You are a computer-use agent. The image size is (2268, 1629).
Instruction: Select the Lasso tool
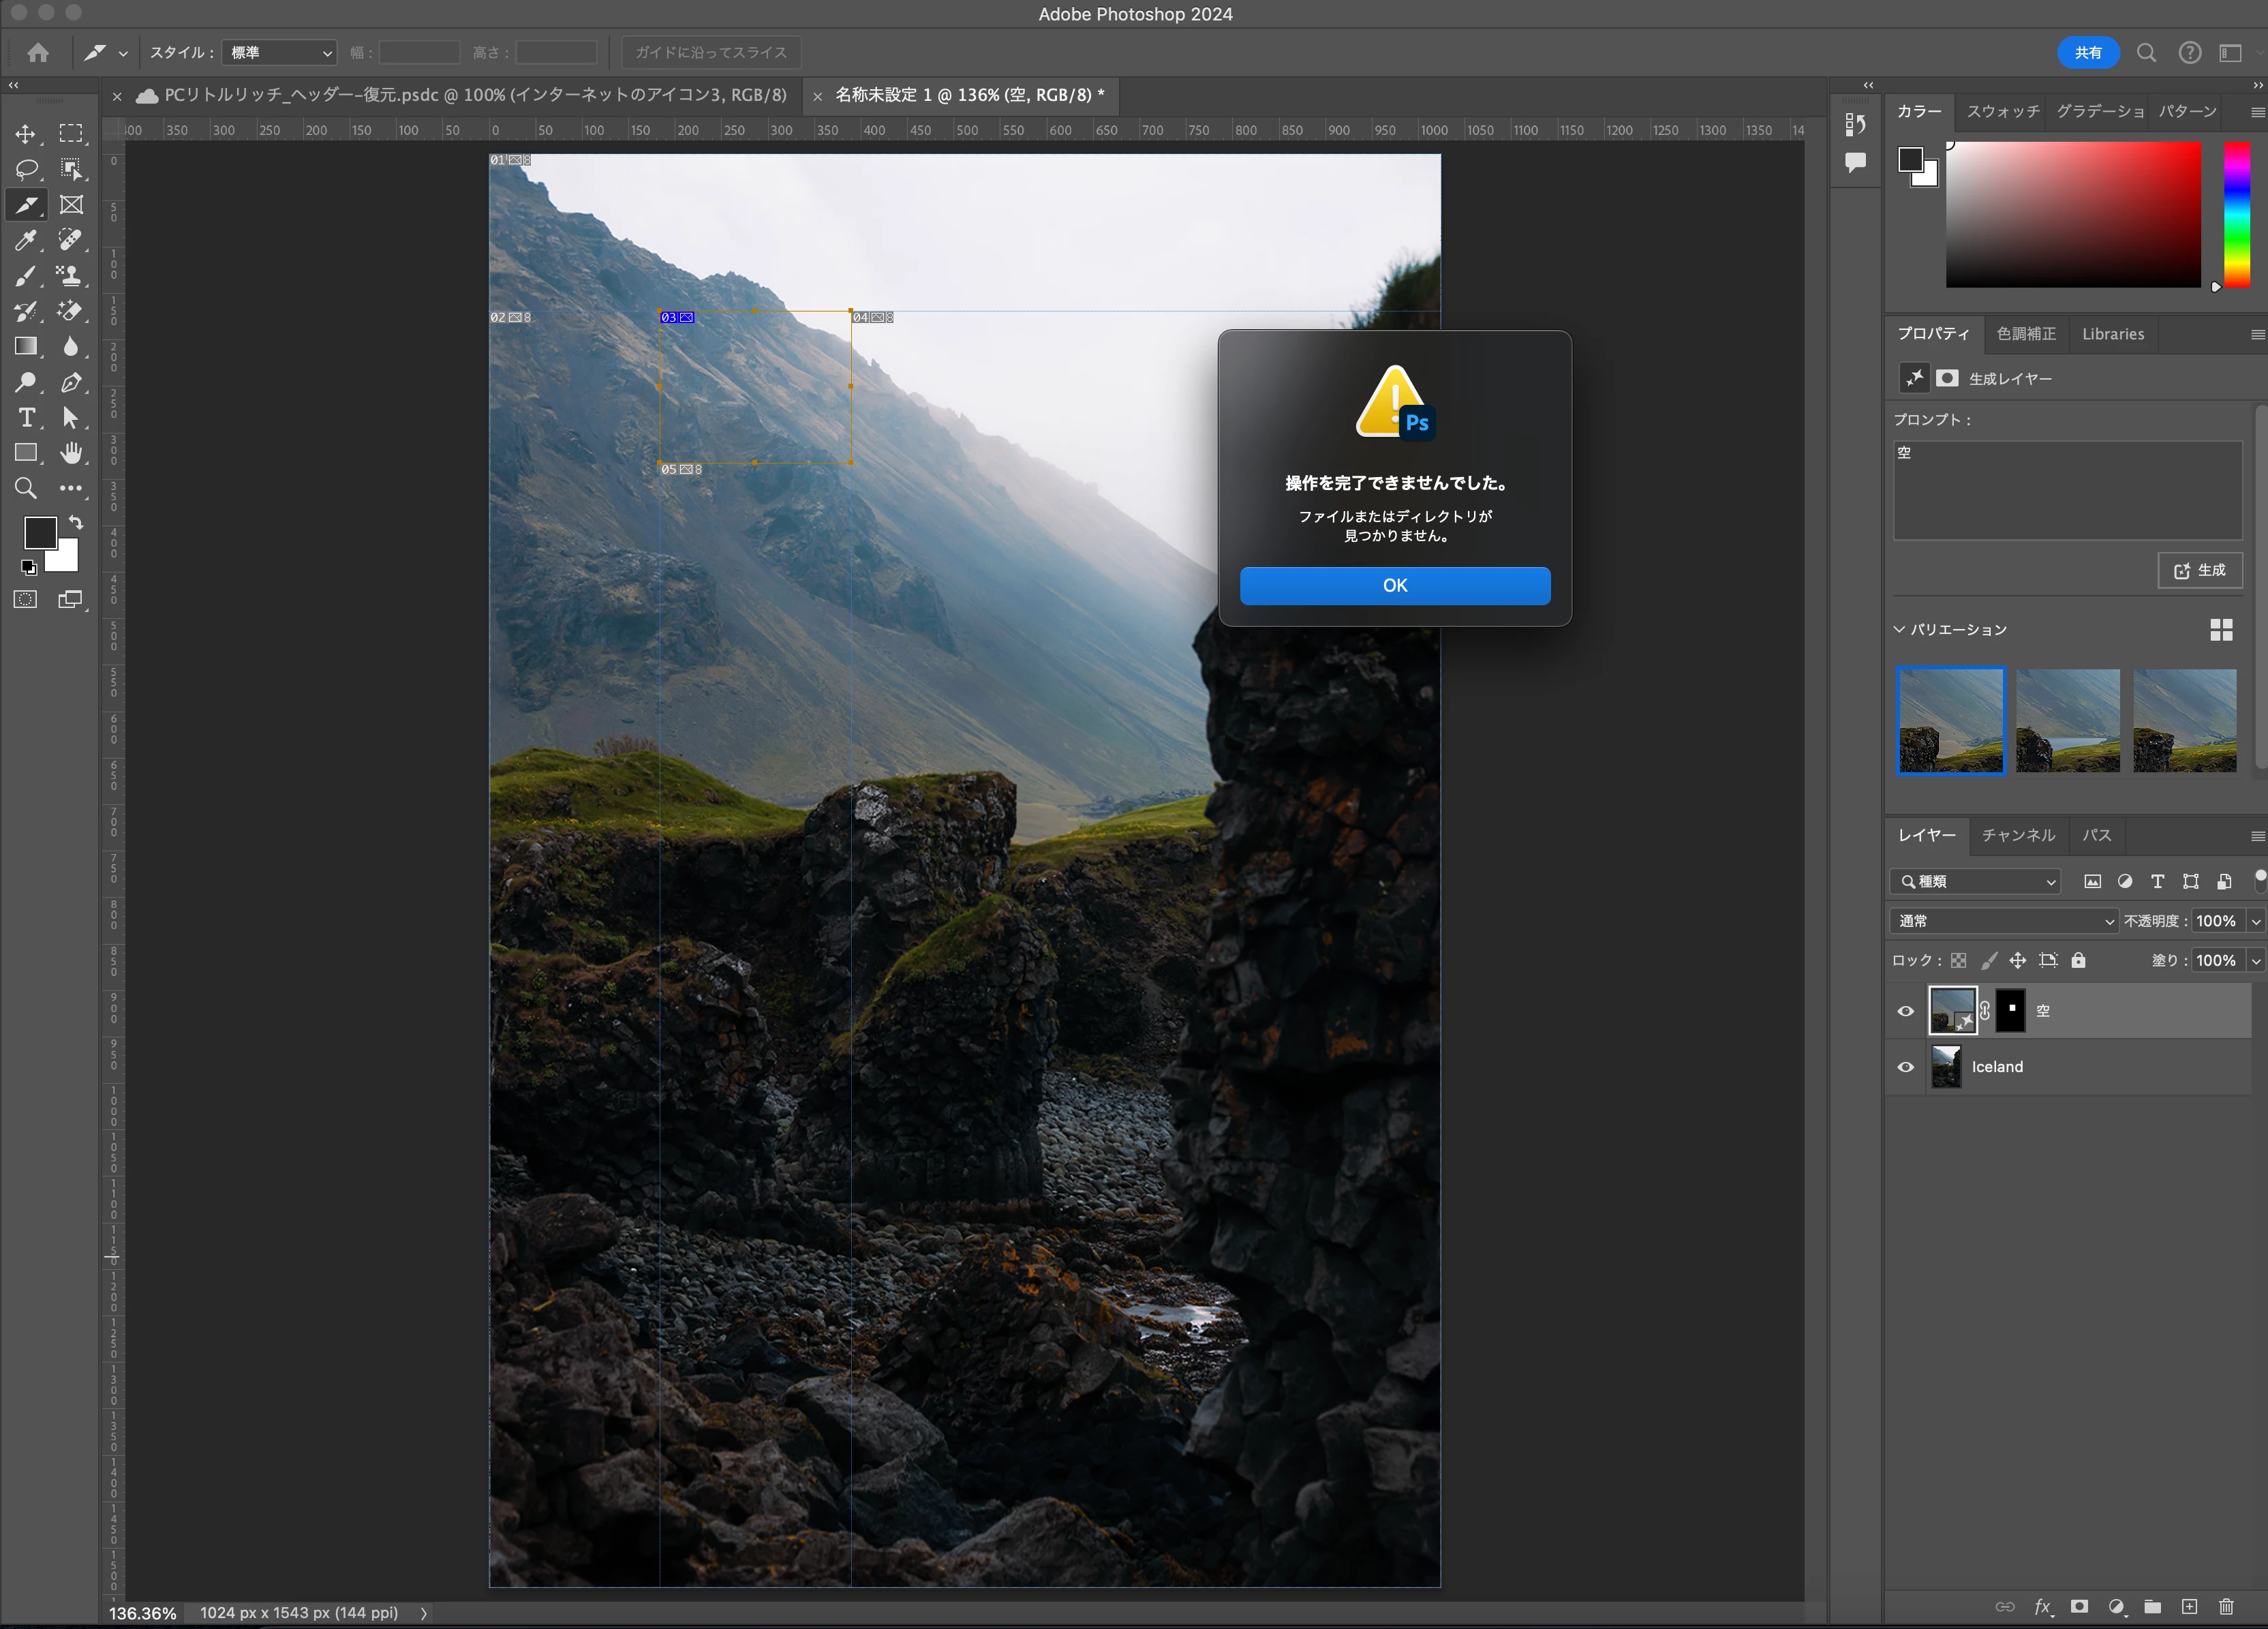tap(26, 169)
